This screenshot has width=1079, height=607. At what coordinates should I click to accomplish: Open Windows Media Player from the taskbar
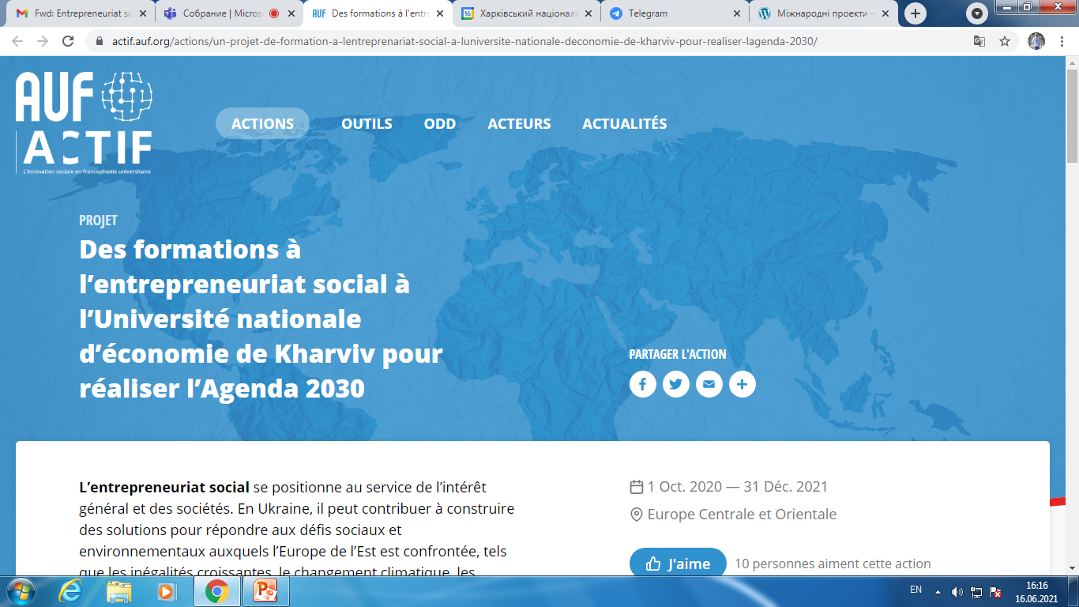[x=166, y=591]
